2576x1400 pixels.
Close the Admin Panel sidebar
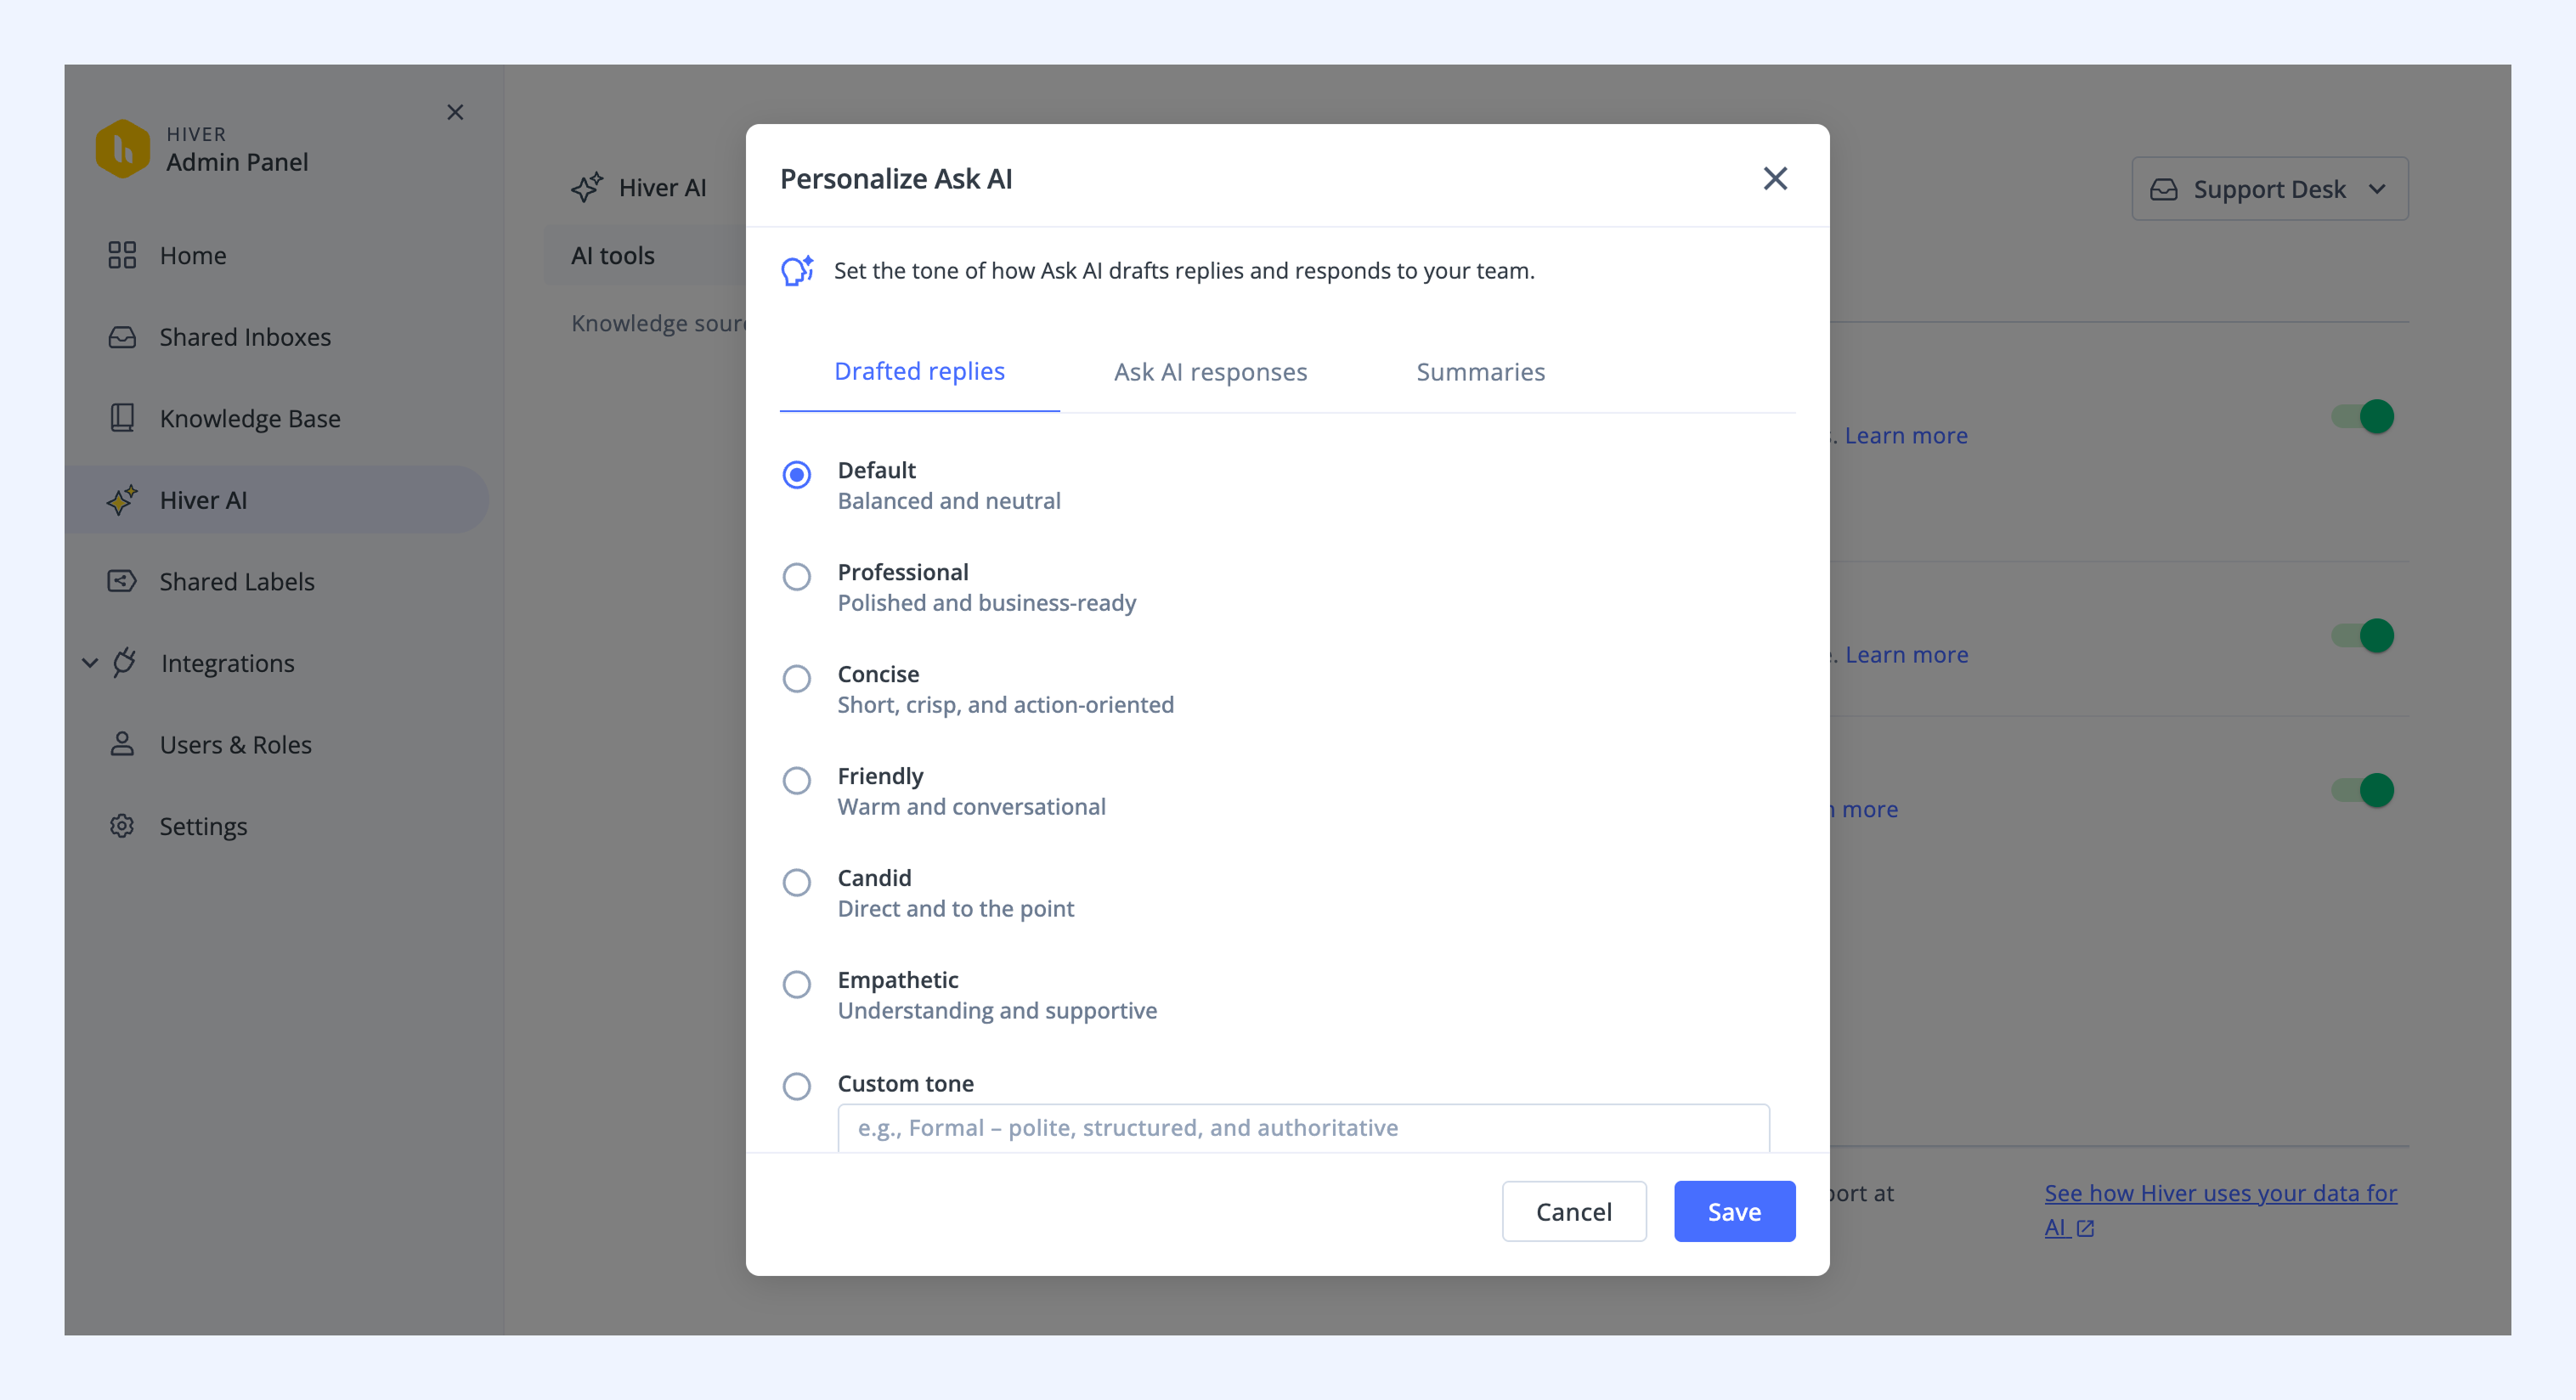tap(455, 112)
